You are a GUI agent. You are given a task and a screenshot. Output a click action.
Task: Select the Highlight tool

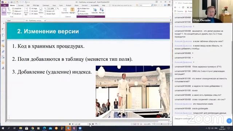click(72, 11)
